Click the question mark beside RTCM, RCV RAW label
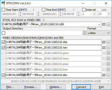 point(44,20)
